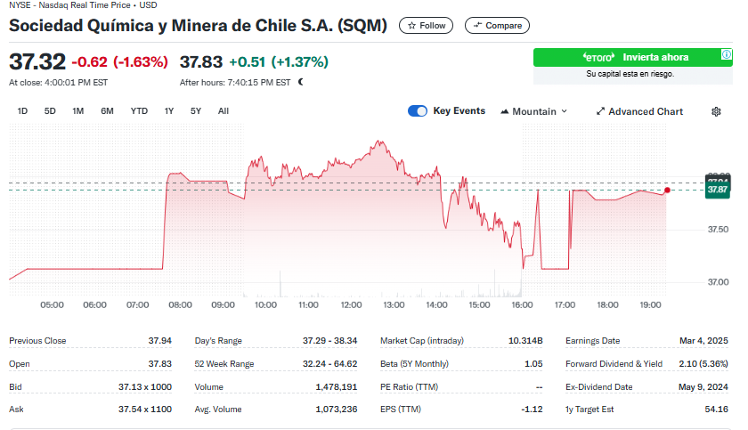Select the YTD time range
Image resolution: width=748 pixels, height=430 pixels.
click(139, 111)
